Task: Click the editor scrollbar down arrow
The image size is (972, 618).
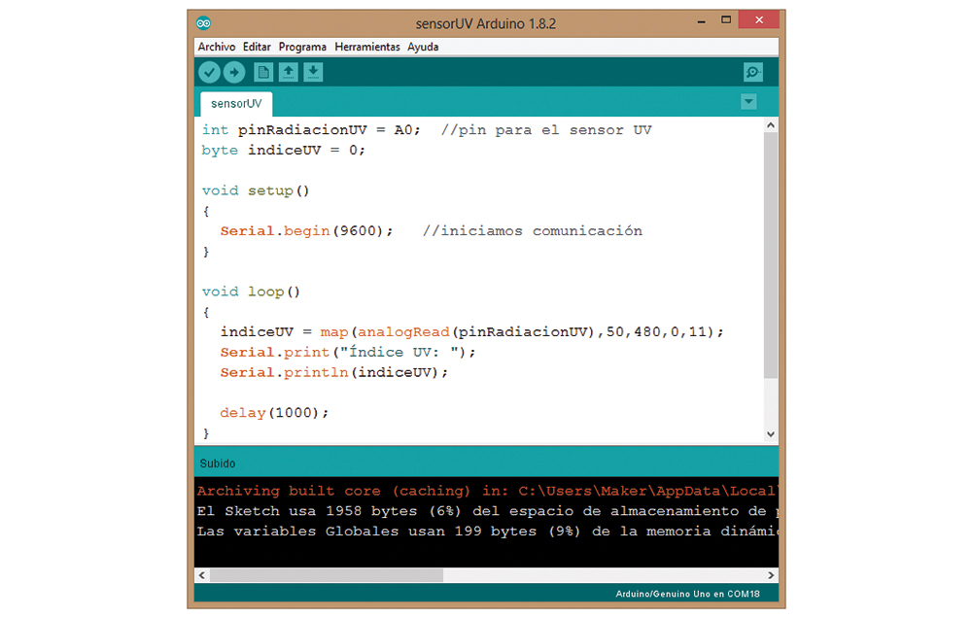Action: tap(771, 434)
